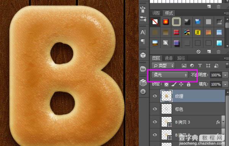Toggle lock image pixels brush icon
The height and width of the screenshot is (146, 229).
(x=174, y=84)
